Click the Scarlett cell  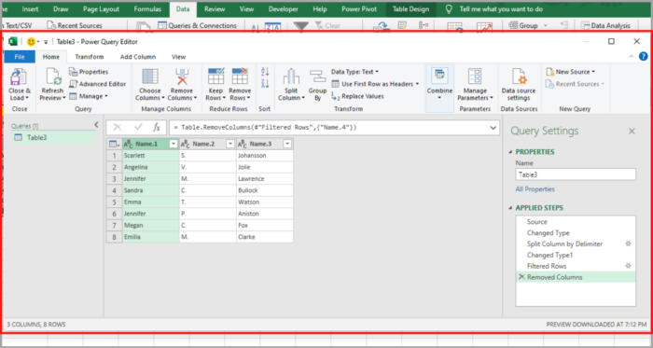click(x=151, y=155)
